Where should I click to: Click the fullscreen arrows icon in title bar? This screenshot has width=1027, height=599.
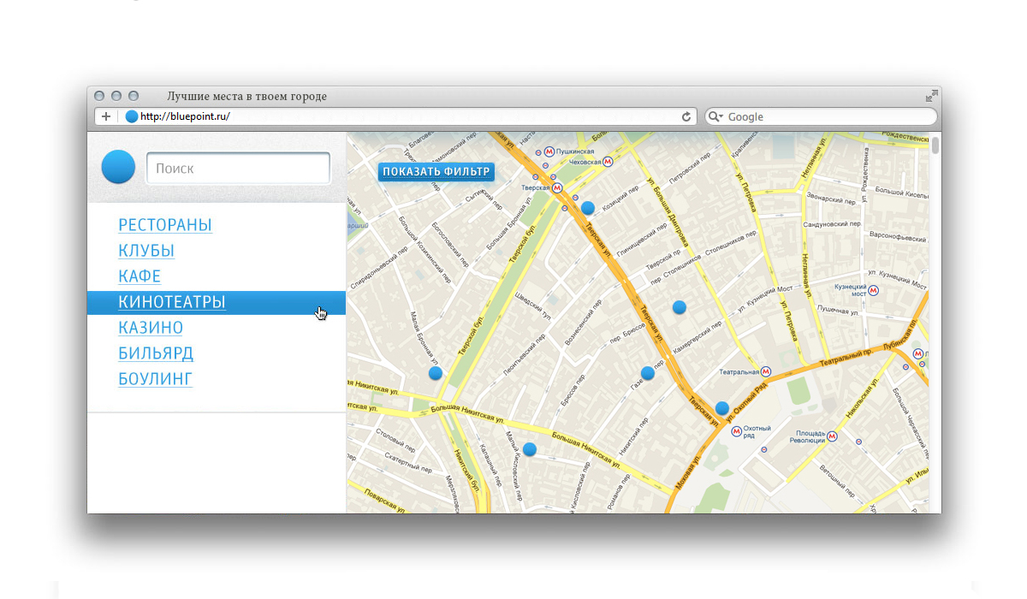pos(931,97)
